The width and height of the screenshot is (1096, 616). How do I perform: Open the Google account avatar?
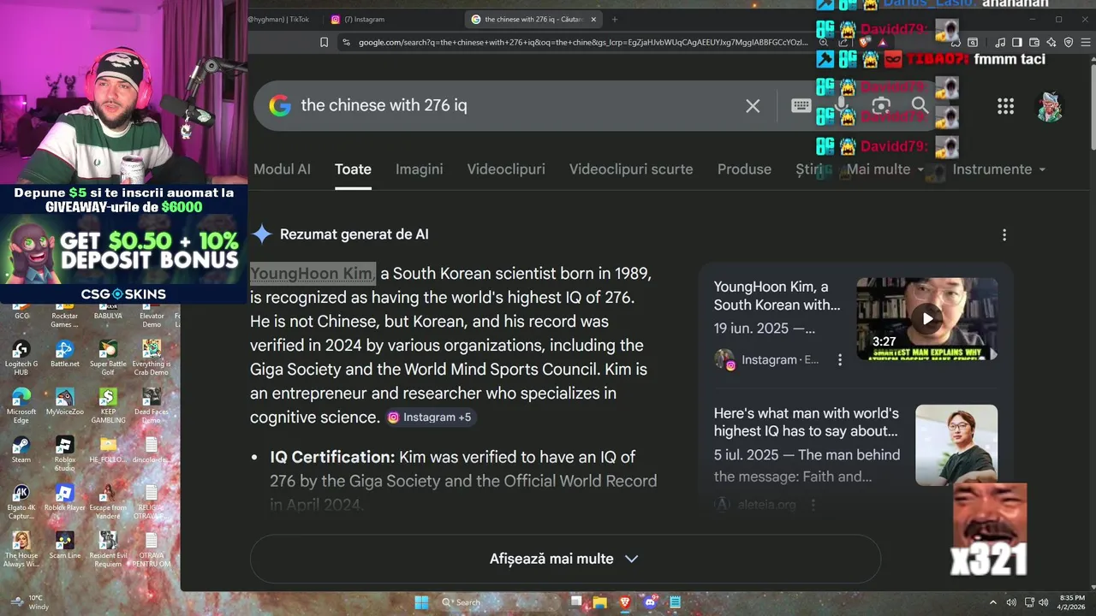[x=1050, y=106]
